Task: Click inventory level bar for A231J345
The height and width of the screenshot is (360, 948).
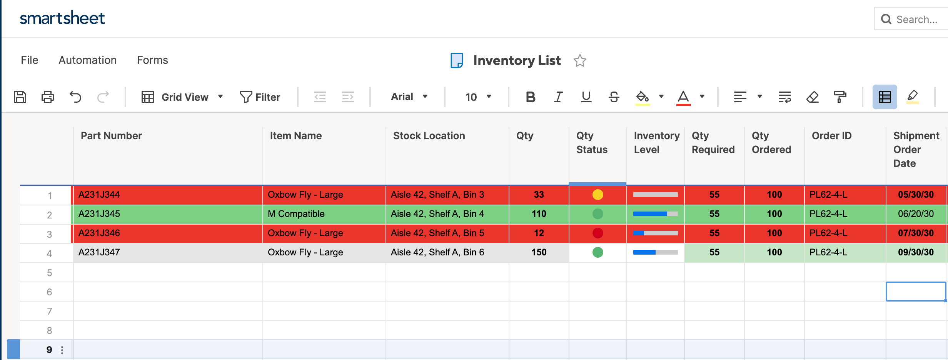Action: click(x=656, y=214)
